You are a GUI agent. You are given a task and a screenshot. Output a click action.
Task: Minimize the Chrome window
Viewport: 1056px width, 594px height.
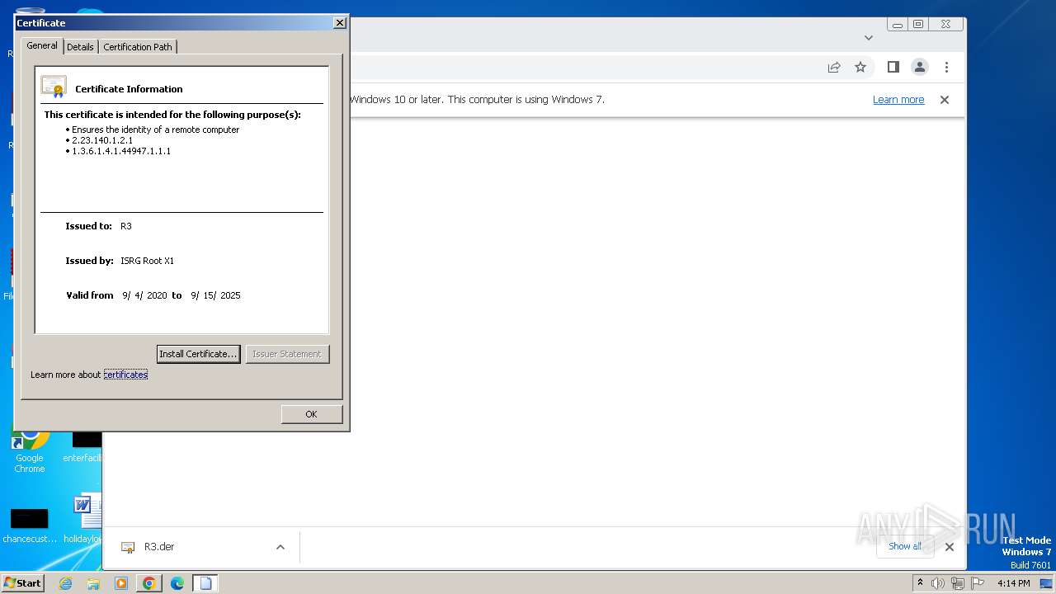pyautogui.click(x=897, y=25)
